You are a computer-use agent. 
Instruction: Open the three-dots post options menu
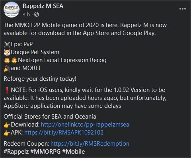click(183, 9)
